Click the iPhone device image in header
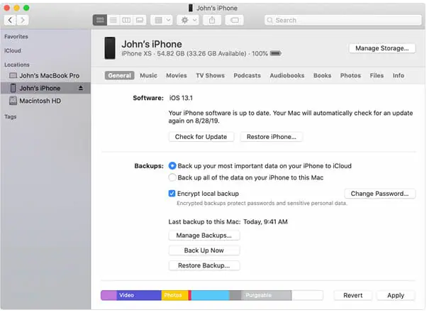The image size is (434, 315). click(x=110, y=48)
